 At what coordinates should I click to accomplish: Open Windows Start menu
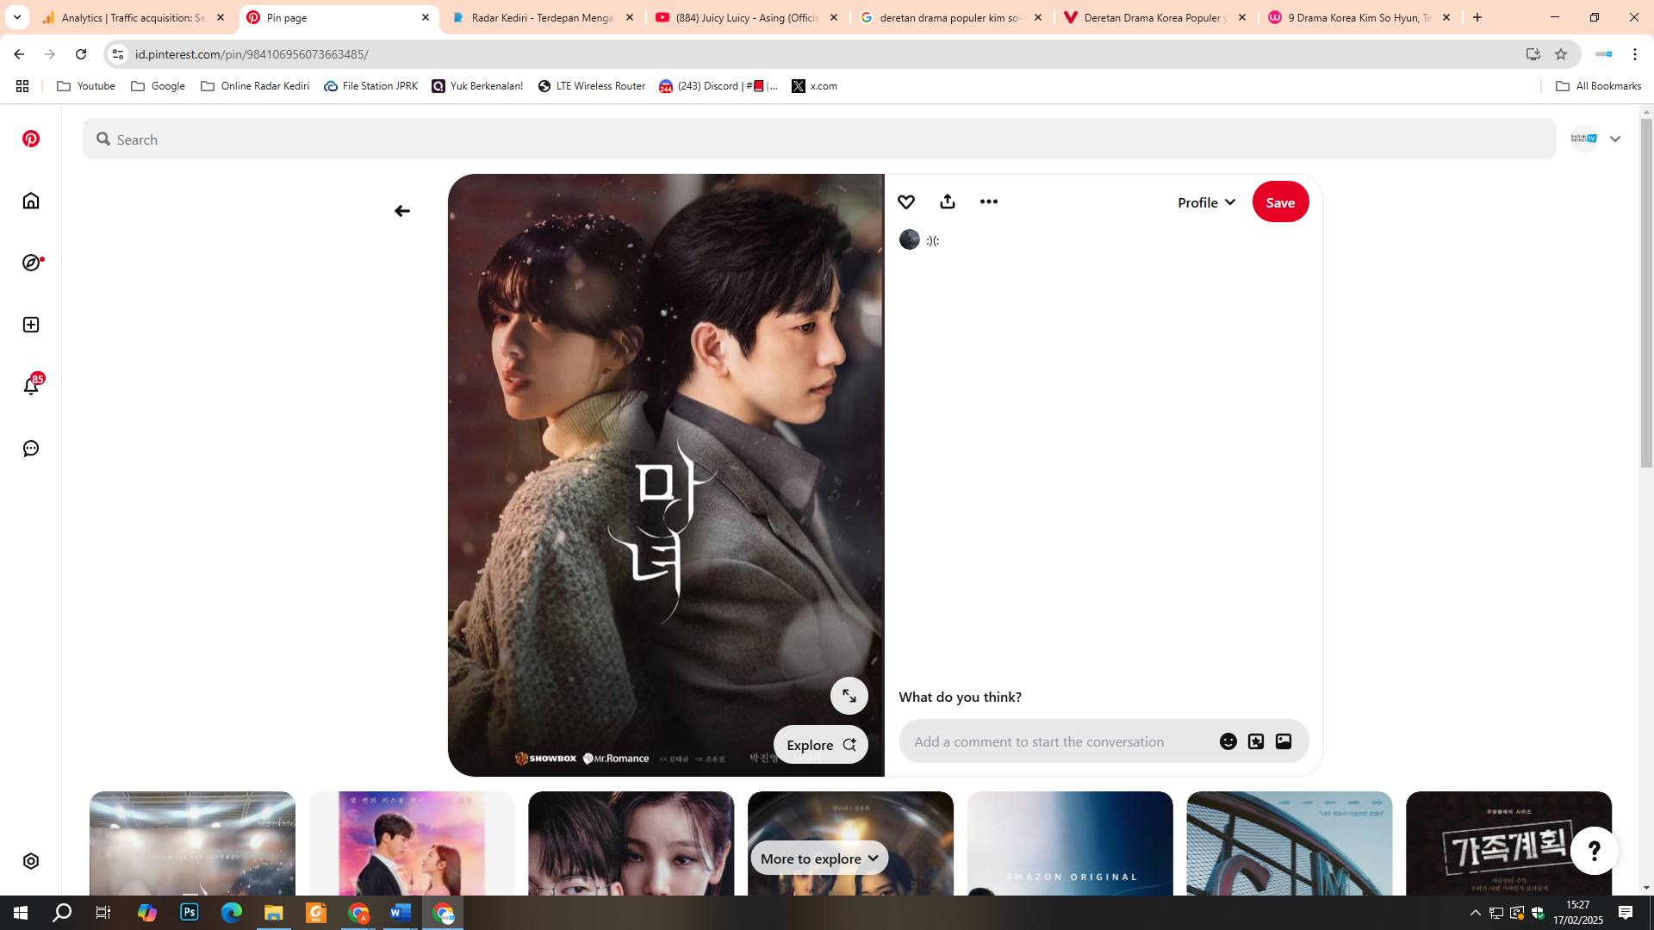tap(21, 912)
